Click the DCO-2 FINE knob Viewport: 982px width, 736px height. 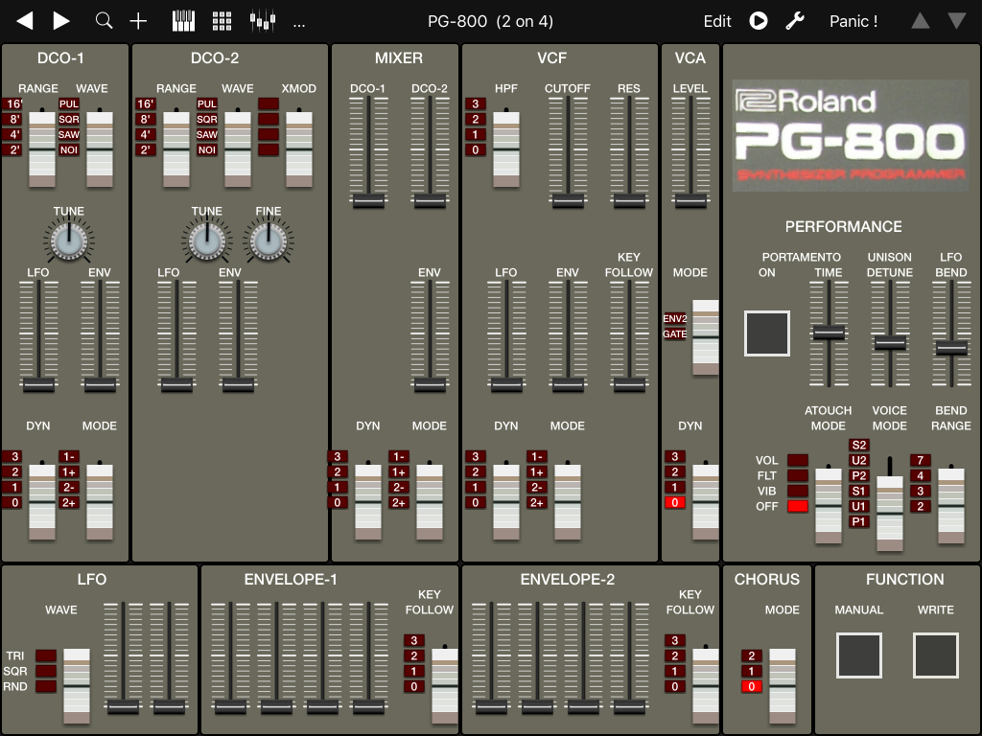pos(269,241)
